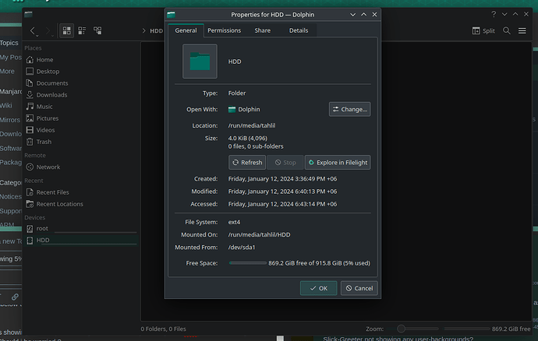Select the root device in the sidebar
The width and height of the screenshot is (538, 341).
coord(81,228)
